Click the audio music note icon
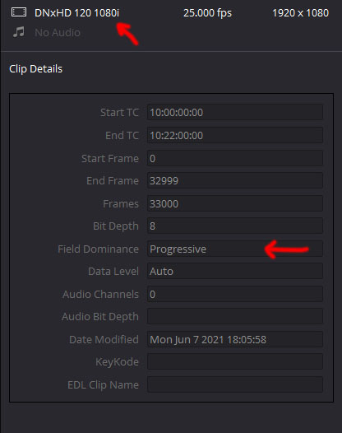Screen dimensions: 342x433 [x=19, y=32]
